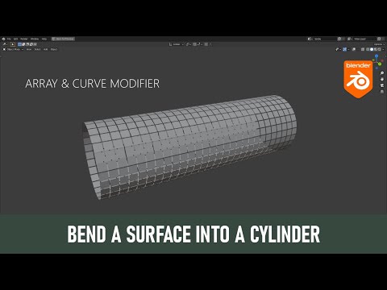387x290 pixels.
Task: Choose the Subtract Selection mode icon
Action: click(x=27, y=44)
